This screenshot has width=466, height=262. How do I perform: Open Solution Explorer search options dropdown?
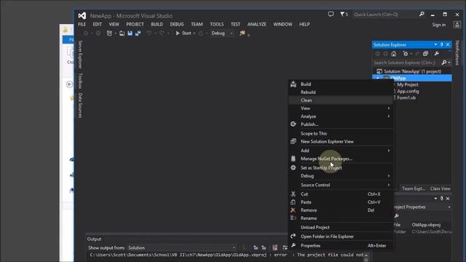pyautogui.click(x=449, y=63)
